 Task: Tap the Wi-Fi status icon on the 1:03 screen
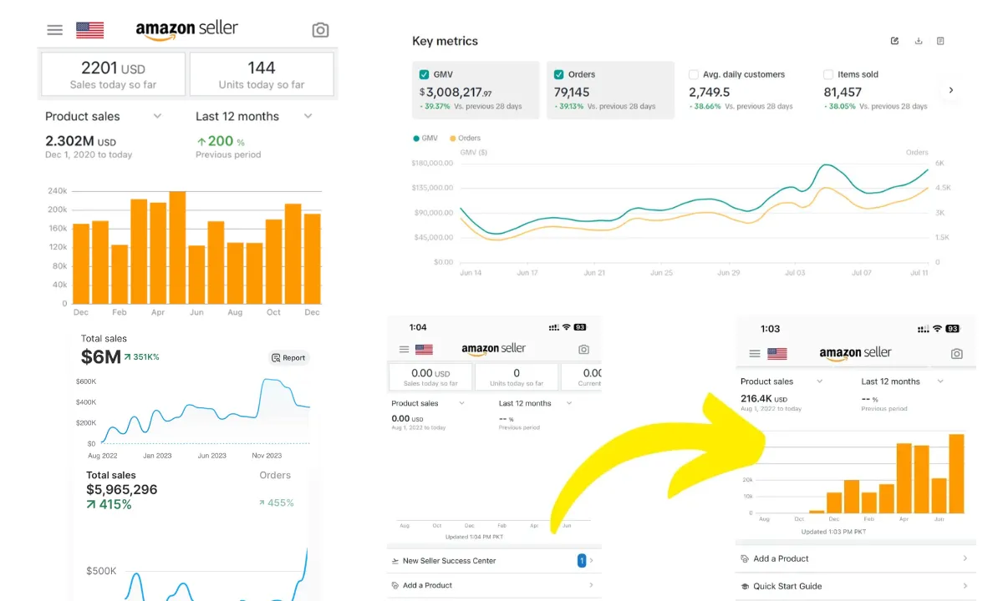937,329
